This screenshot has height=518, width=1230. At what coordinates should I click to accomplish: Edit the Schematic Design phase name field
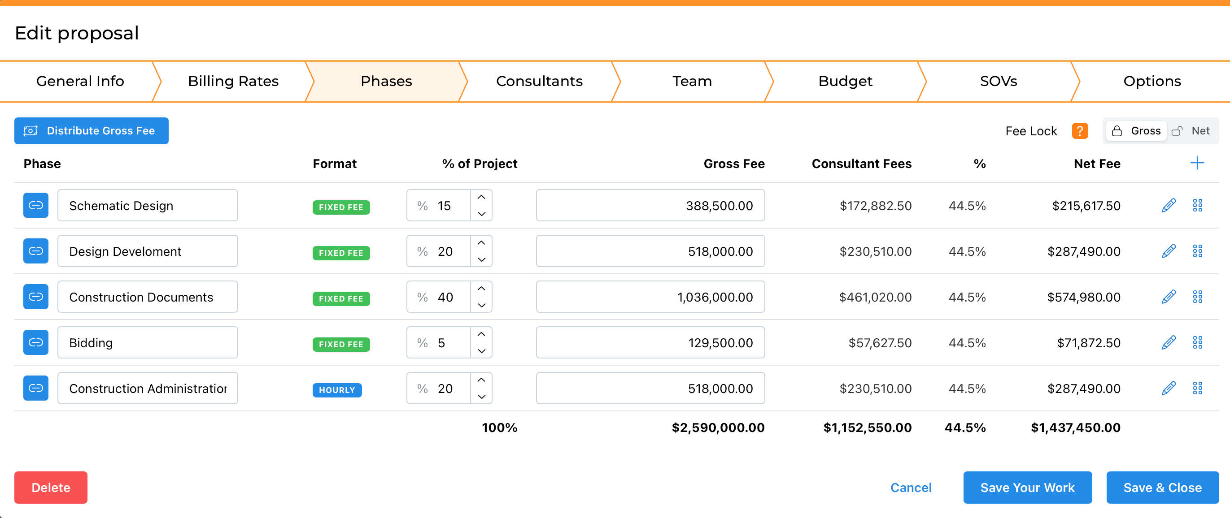pyautogui.click(x=148, y=206)
